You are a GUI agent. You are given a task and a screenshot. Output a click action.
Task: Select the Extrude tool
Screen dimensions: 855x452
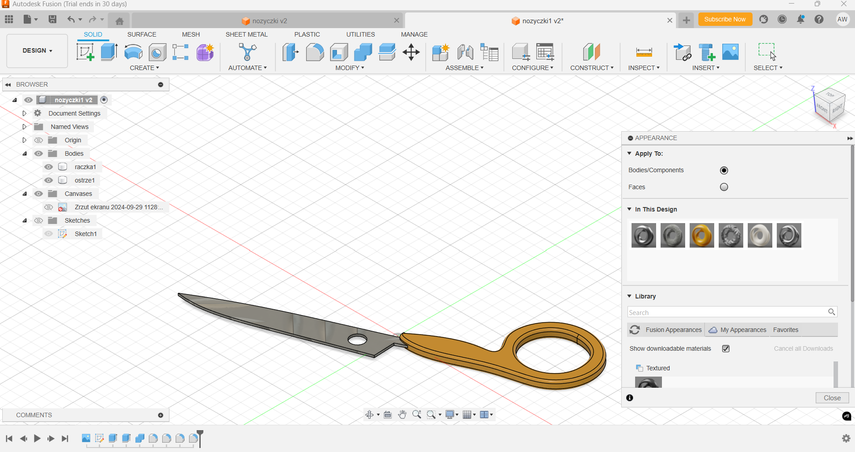(x=109, y=52)
